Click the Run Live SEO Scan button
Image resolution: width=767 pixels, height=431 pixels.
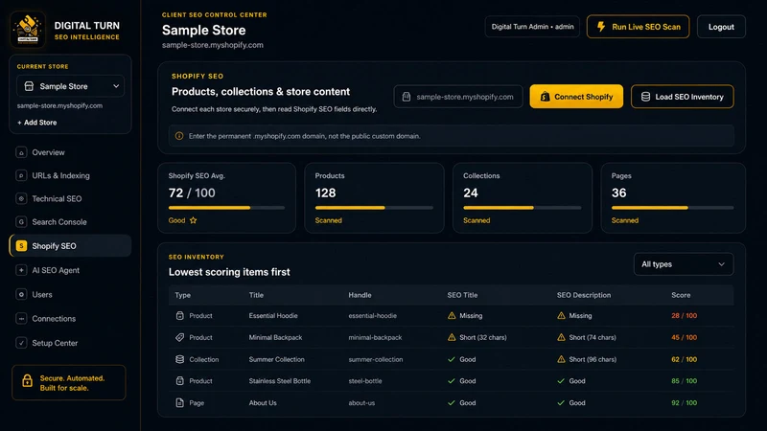point(638,27)
